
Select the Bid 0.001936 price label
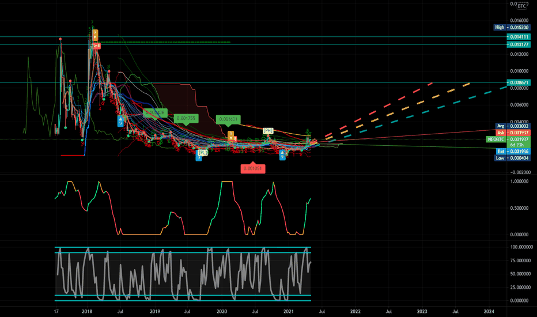coord(513,152)
